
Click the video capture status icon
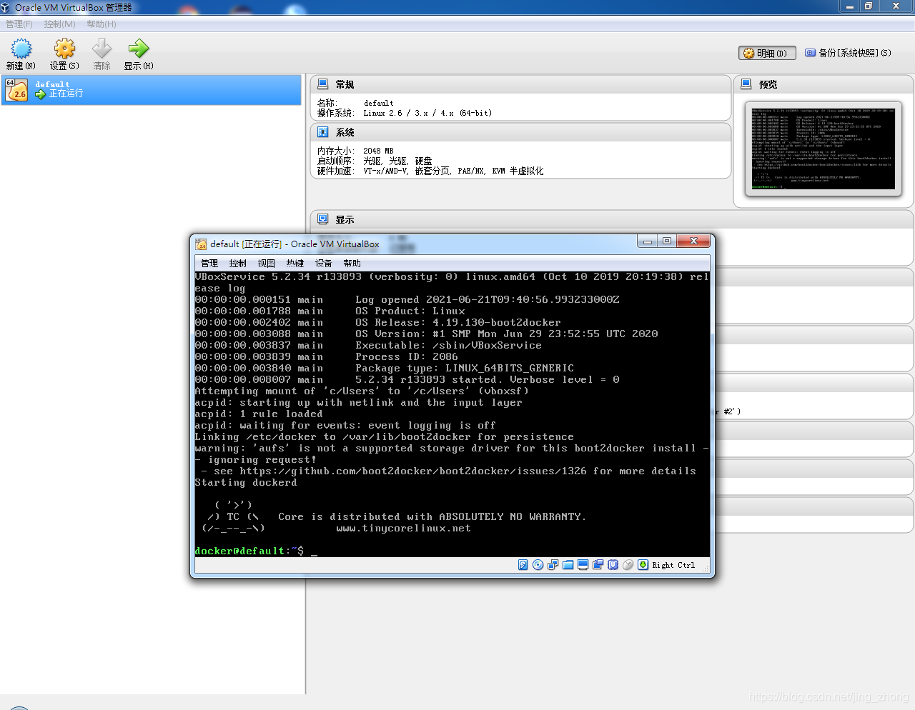click(x=598, y=565)
